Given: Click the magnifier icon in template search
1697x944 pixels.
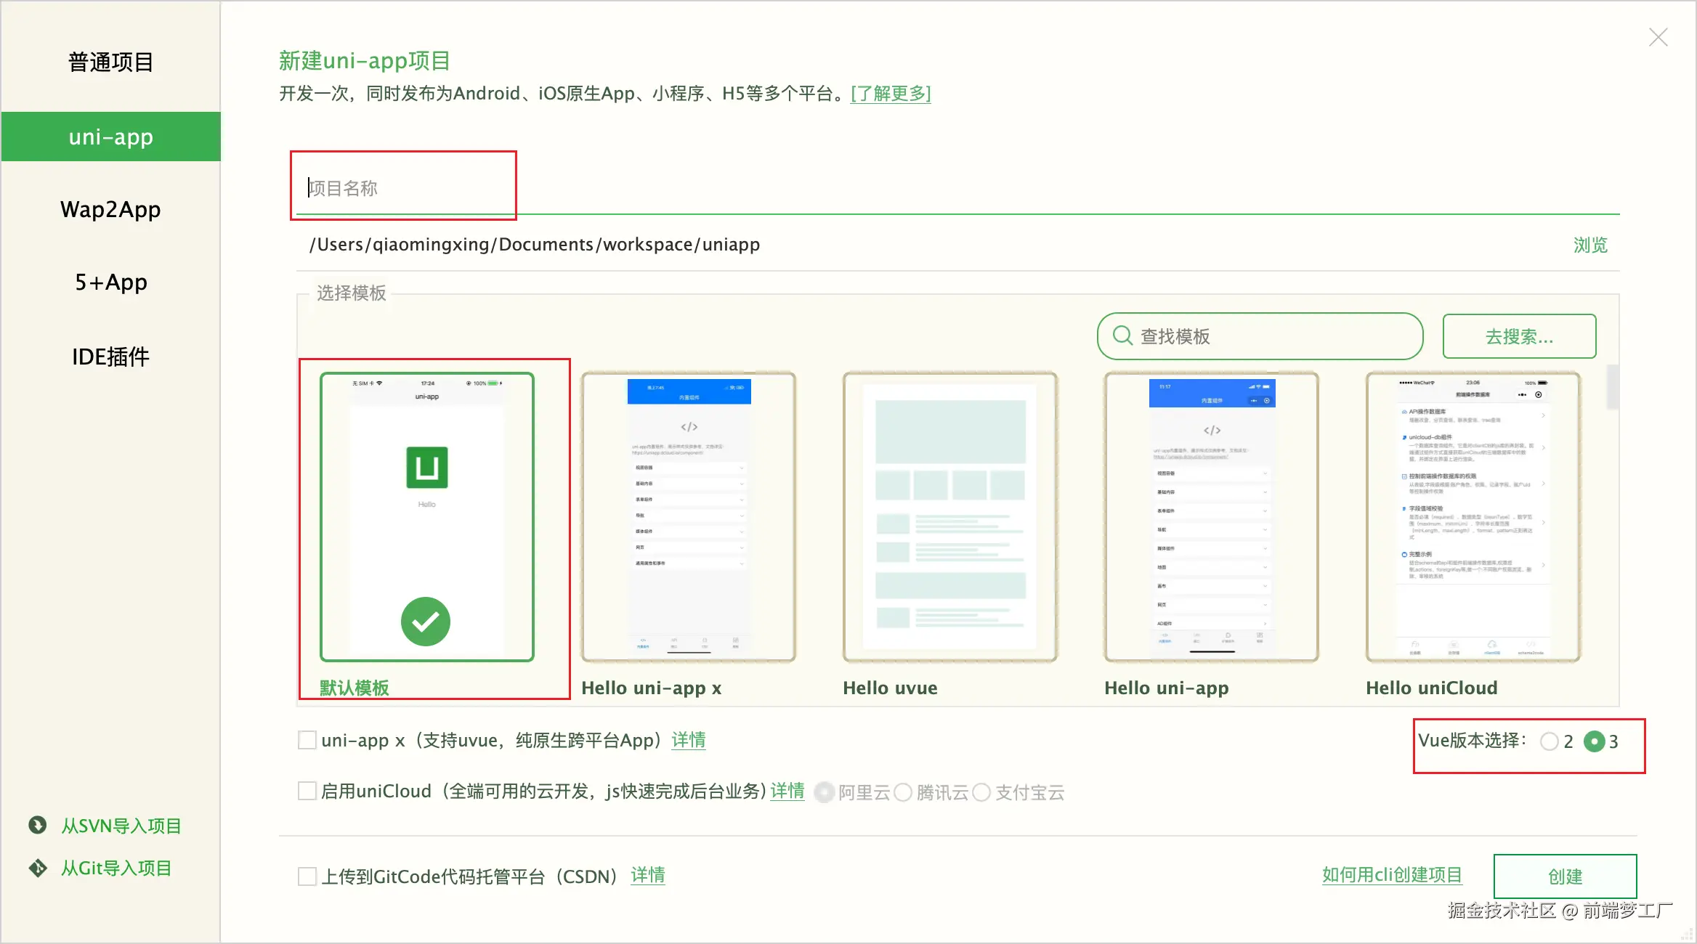Looking at the screenshot, I should pyautogui.click(x=1122, y=336).
